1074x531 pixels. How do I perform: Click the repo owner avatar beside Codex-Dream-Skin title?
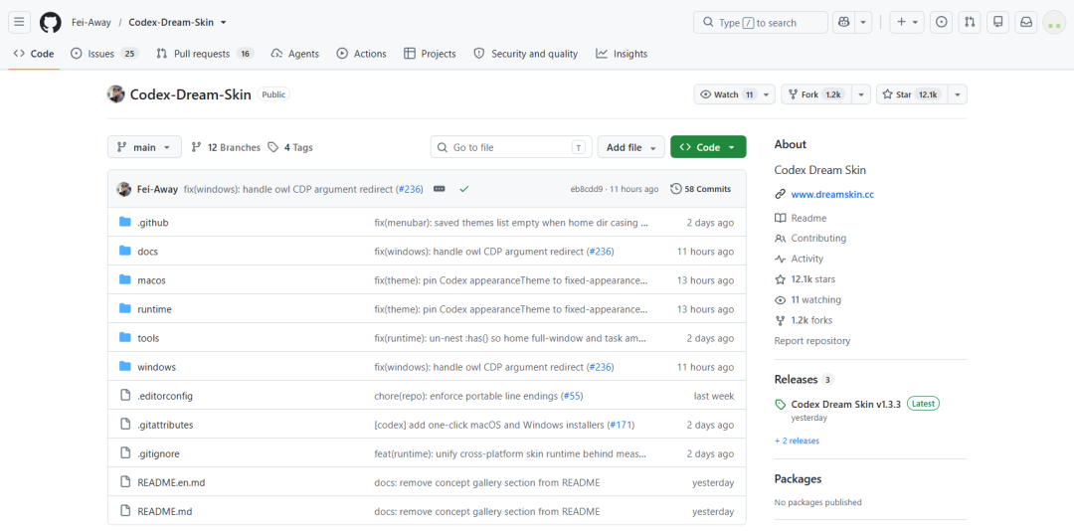coord(115,93)
